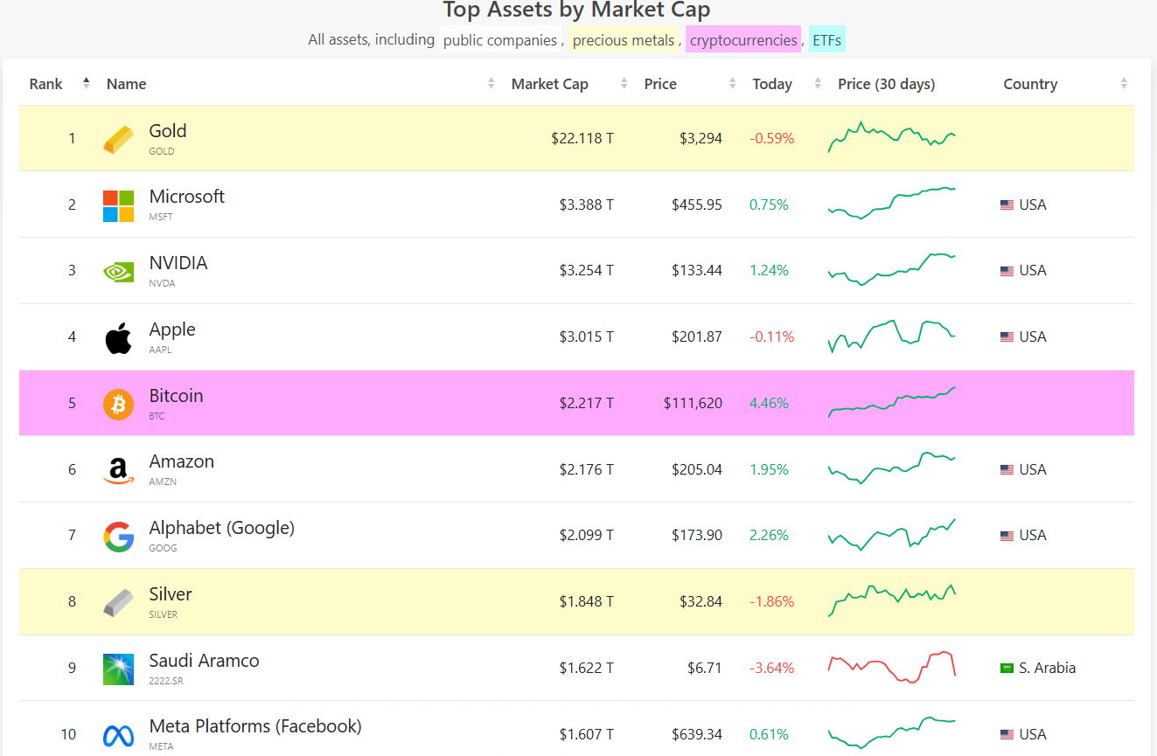Click the Microsoft logo icon
1157x756 pixels.
click(118, 205)
